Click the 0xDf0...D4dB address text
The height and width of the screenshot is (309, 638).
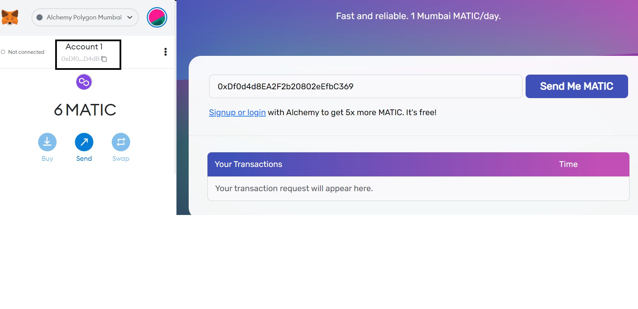(x=80, y=59)
